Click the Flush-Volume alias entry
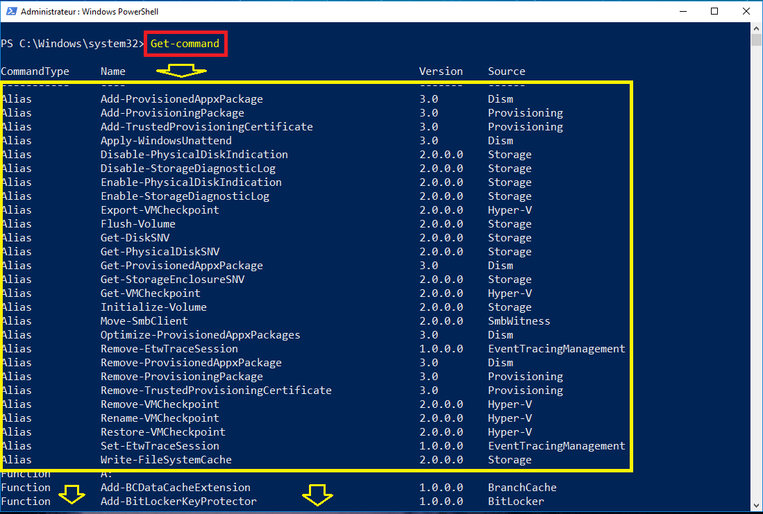The width and height of the screenshot is (763, 514). click(x=137, y=224)
